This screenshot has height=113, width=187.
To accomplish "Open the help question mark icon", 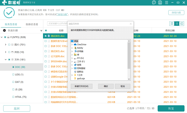I will 154,2.
